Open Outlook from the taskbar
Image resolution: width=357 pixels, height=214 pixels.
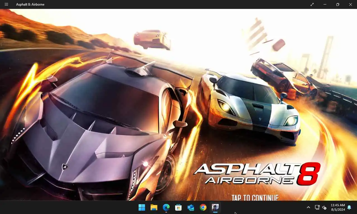pos(191,207)
